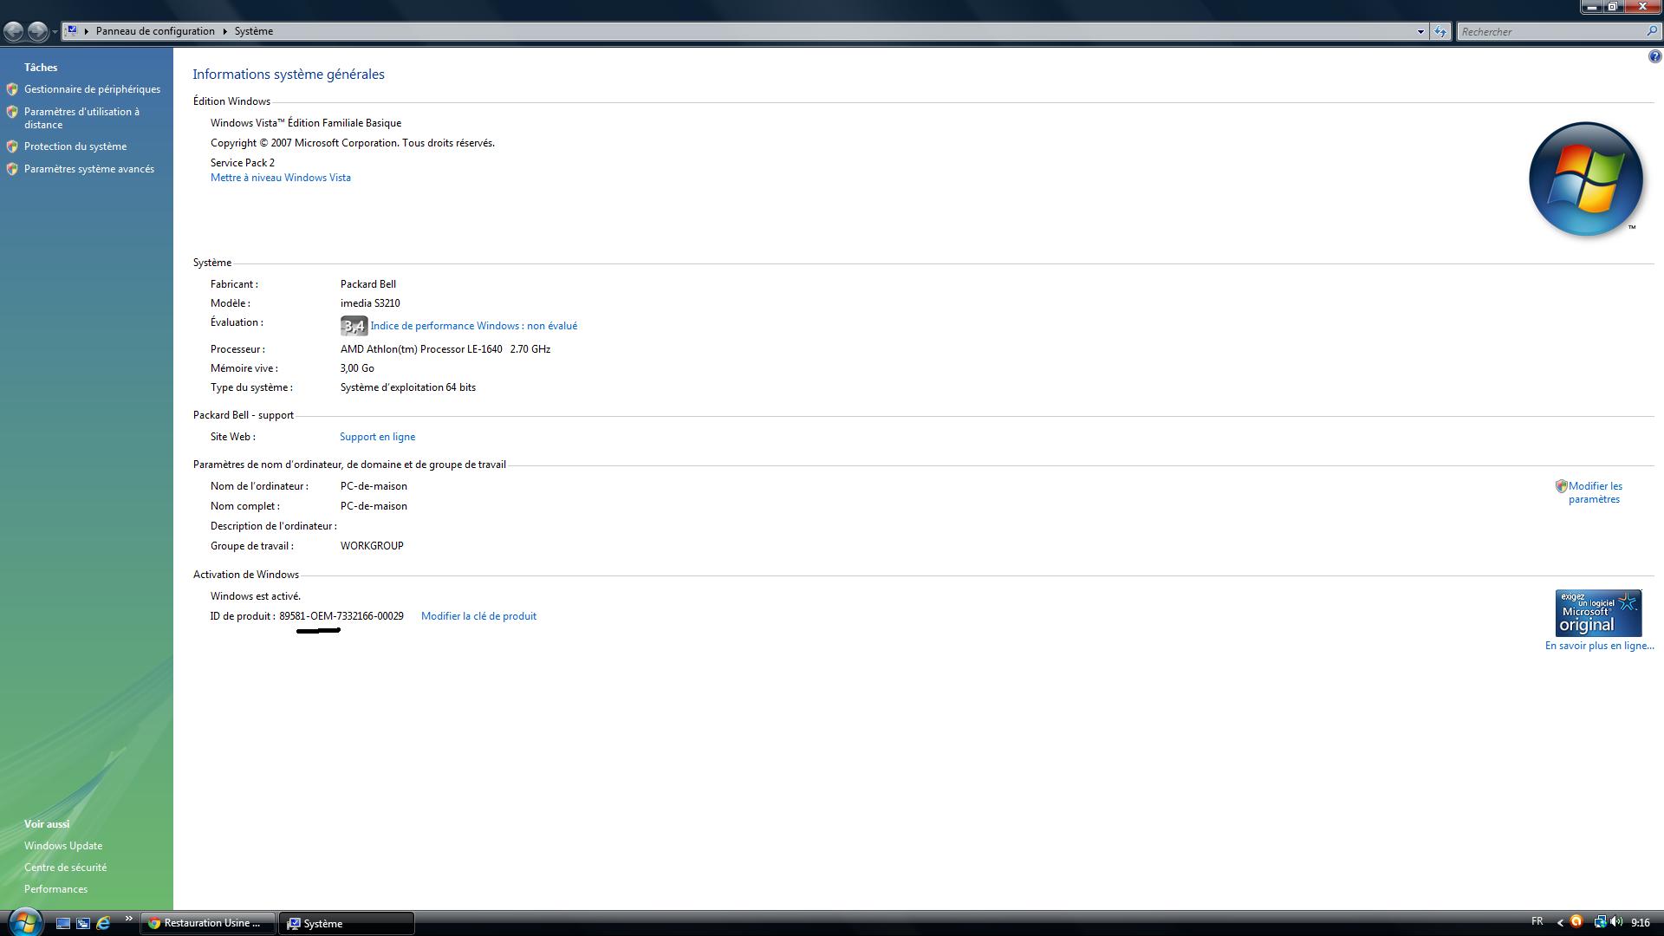1664x936 pixels.
Task: Click orange Avast tray icon
Action: 1576,922
